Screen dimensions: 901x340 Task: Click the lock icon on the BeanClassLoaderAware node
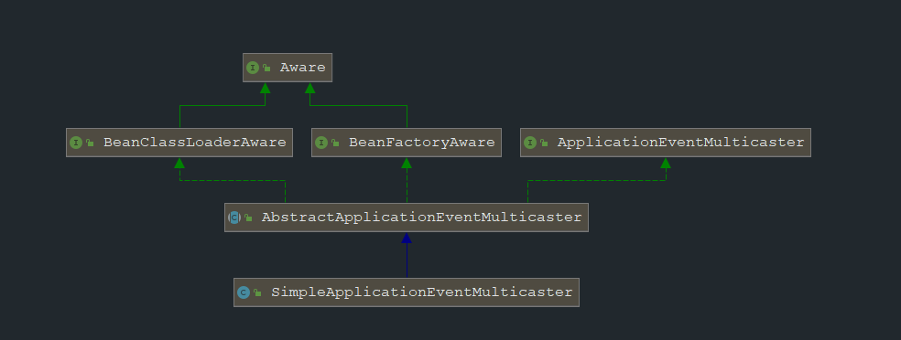click(x=90, y=143)
